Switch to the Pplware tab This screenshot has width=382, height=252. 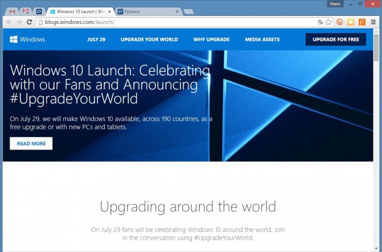pos(149,12)
